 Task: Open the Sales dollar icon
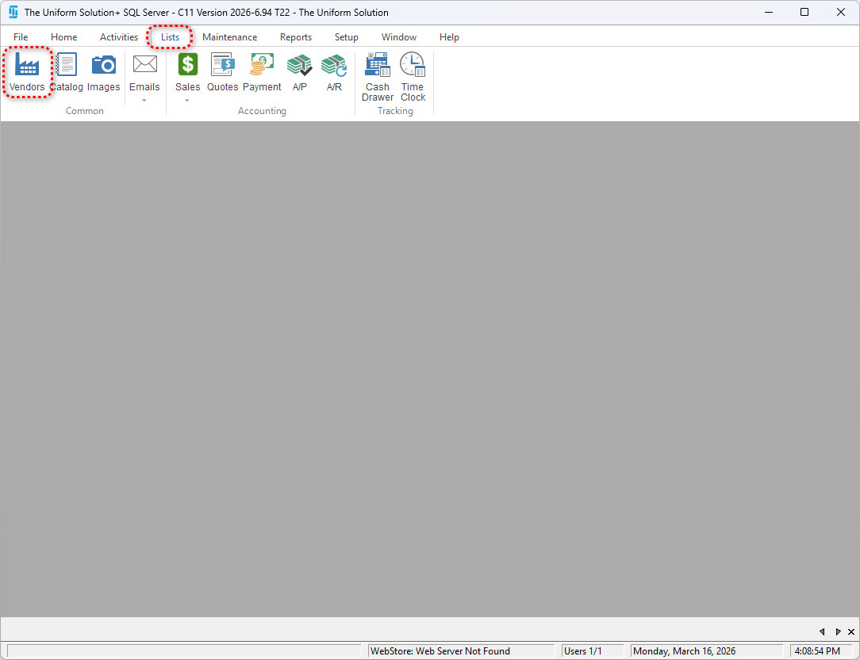188,67
